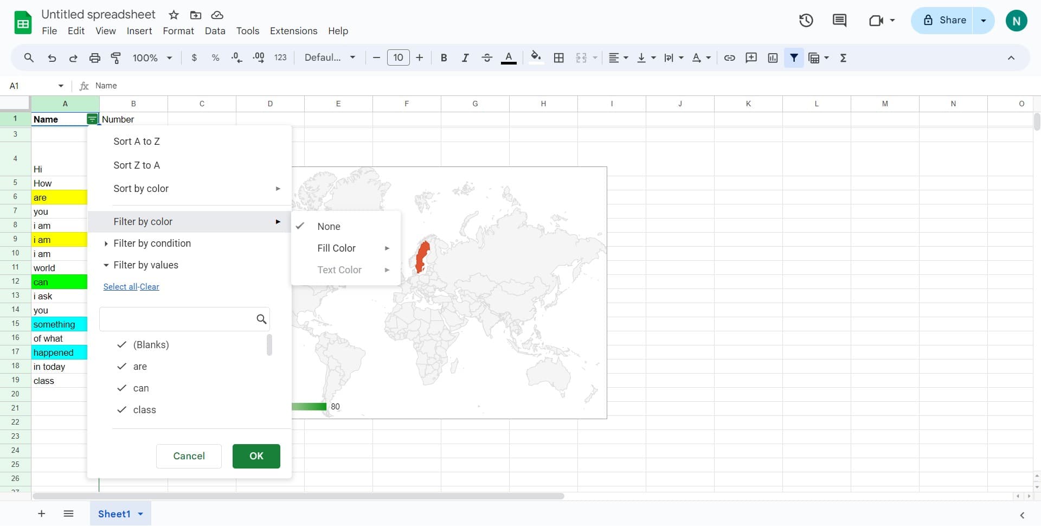Select Sort A to Z option
The image size is (1041, 526).
point(137,142)
